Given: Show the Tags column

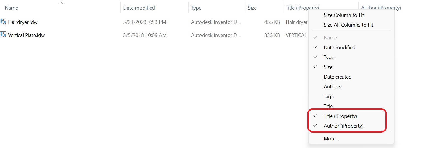Looking at the screenshot, I should click(328, 97).
